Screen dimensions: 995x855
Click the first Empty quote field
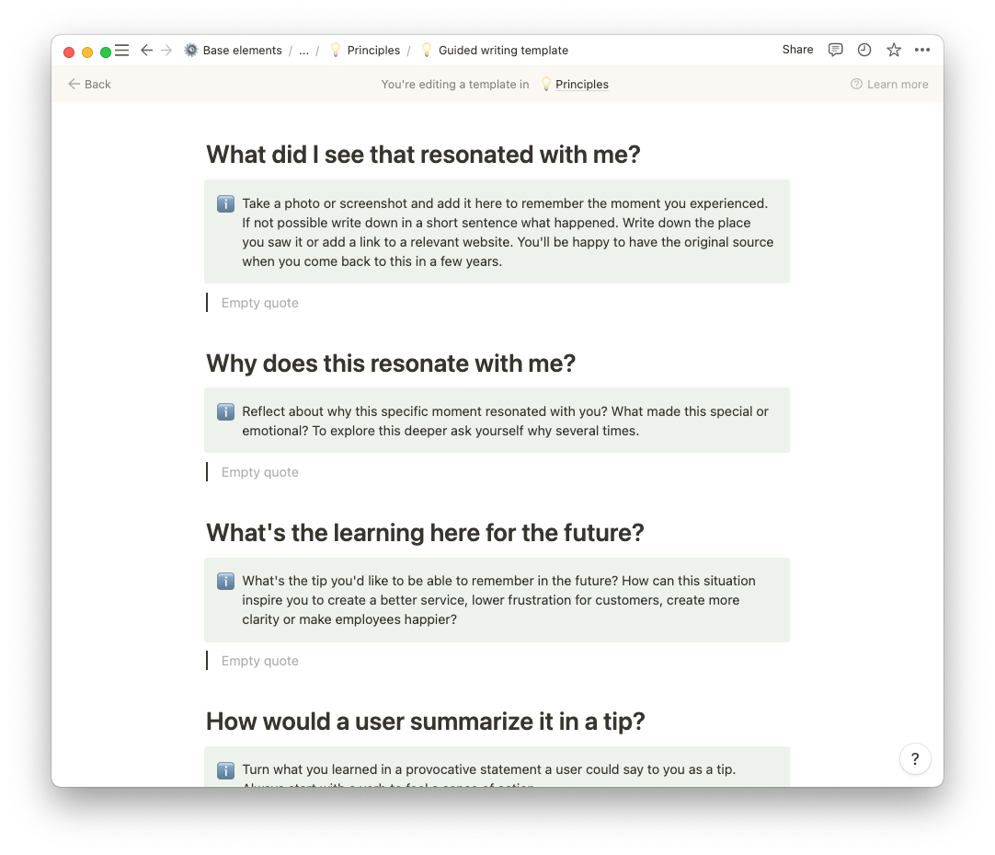coord(260,303)
